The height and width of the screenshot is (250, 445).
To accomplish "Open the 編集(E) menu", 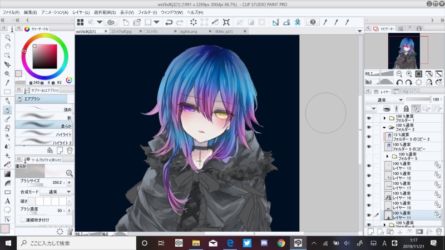I will [x=31, y=12].
